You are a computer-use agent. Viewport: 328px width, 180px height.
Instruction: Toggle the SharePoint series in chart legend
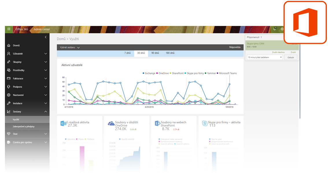(x=177, y=73)
